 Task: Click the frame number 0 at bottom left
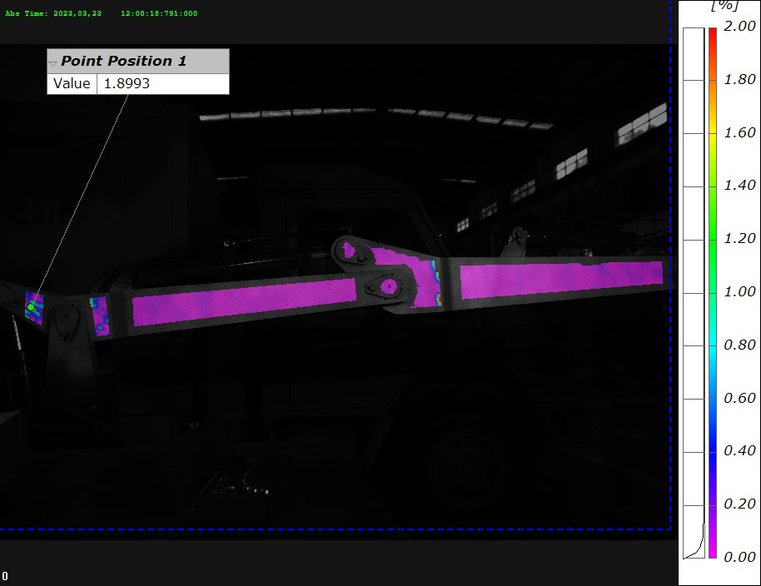point(5,576)
